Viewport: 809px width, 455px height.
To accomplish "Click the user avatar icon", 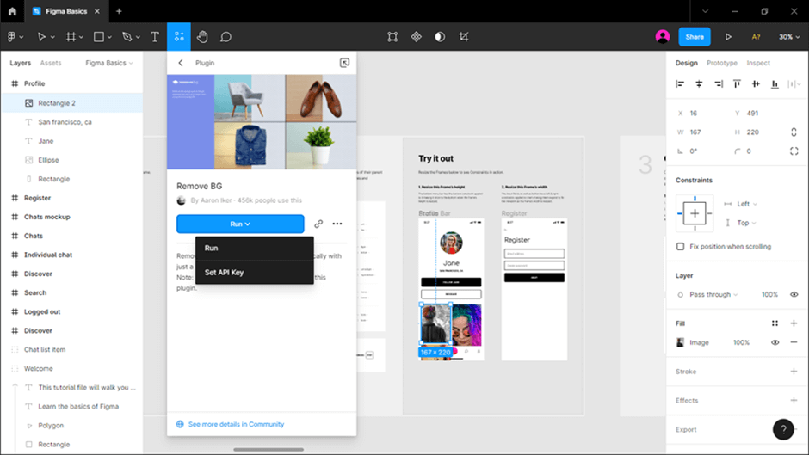I will pyautogui.click(x=663, y=37).
